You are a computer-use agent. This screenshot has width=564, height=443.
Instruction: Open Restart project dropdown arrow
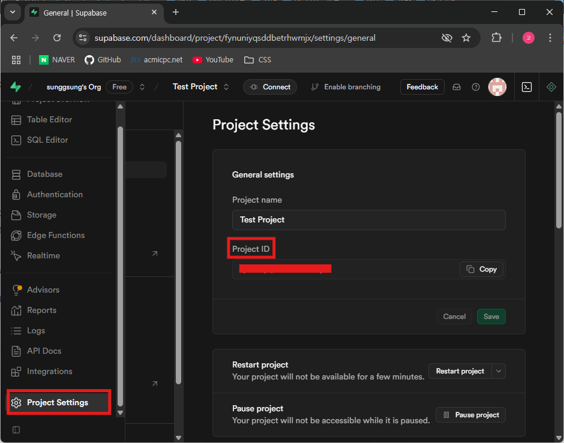coord(499,371)
